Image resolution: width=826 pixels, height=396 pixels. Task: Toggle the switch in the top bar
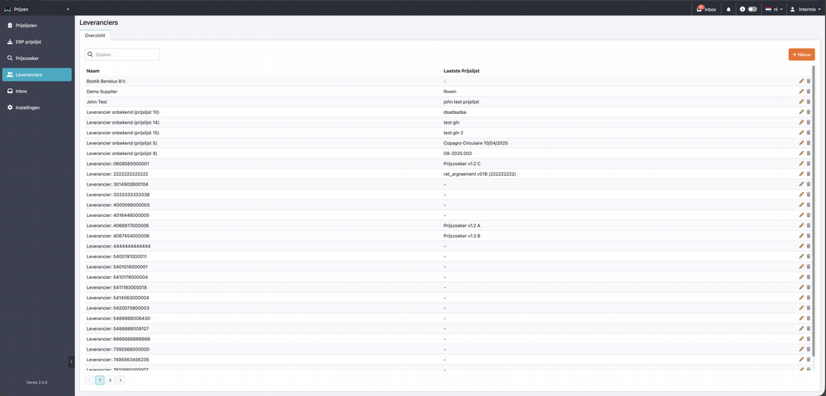coord(752,8)
